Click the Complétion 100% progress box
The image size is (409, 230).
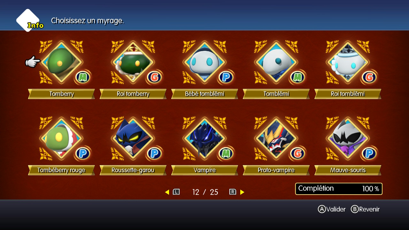[339, 189]
